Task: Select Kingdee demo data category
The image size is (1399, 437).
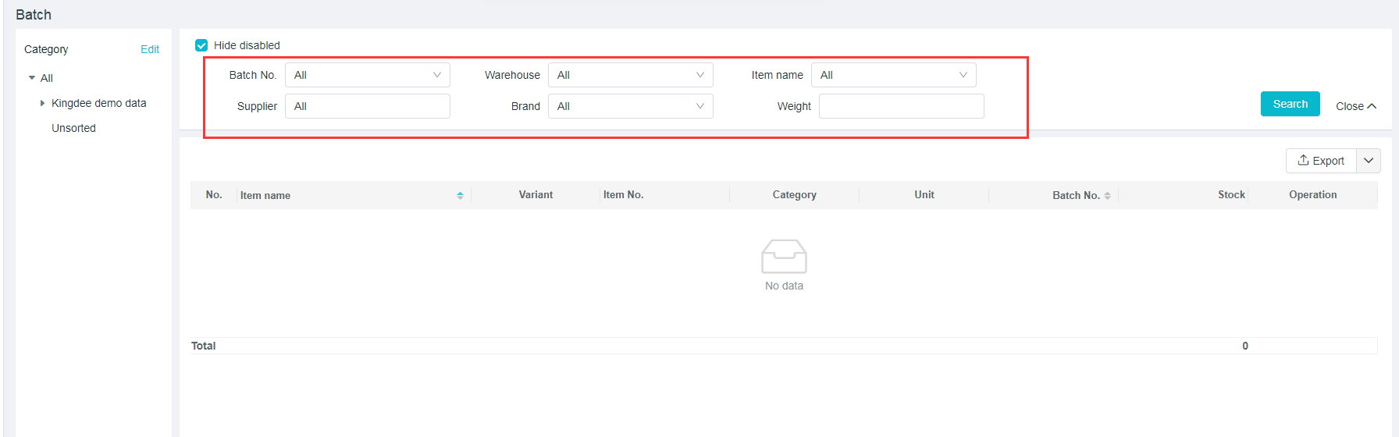Action: [98, 103]
